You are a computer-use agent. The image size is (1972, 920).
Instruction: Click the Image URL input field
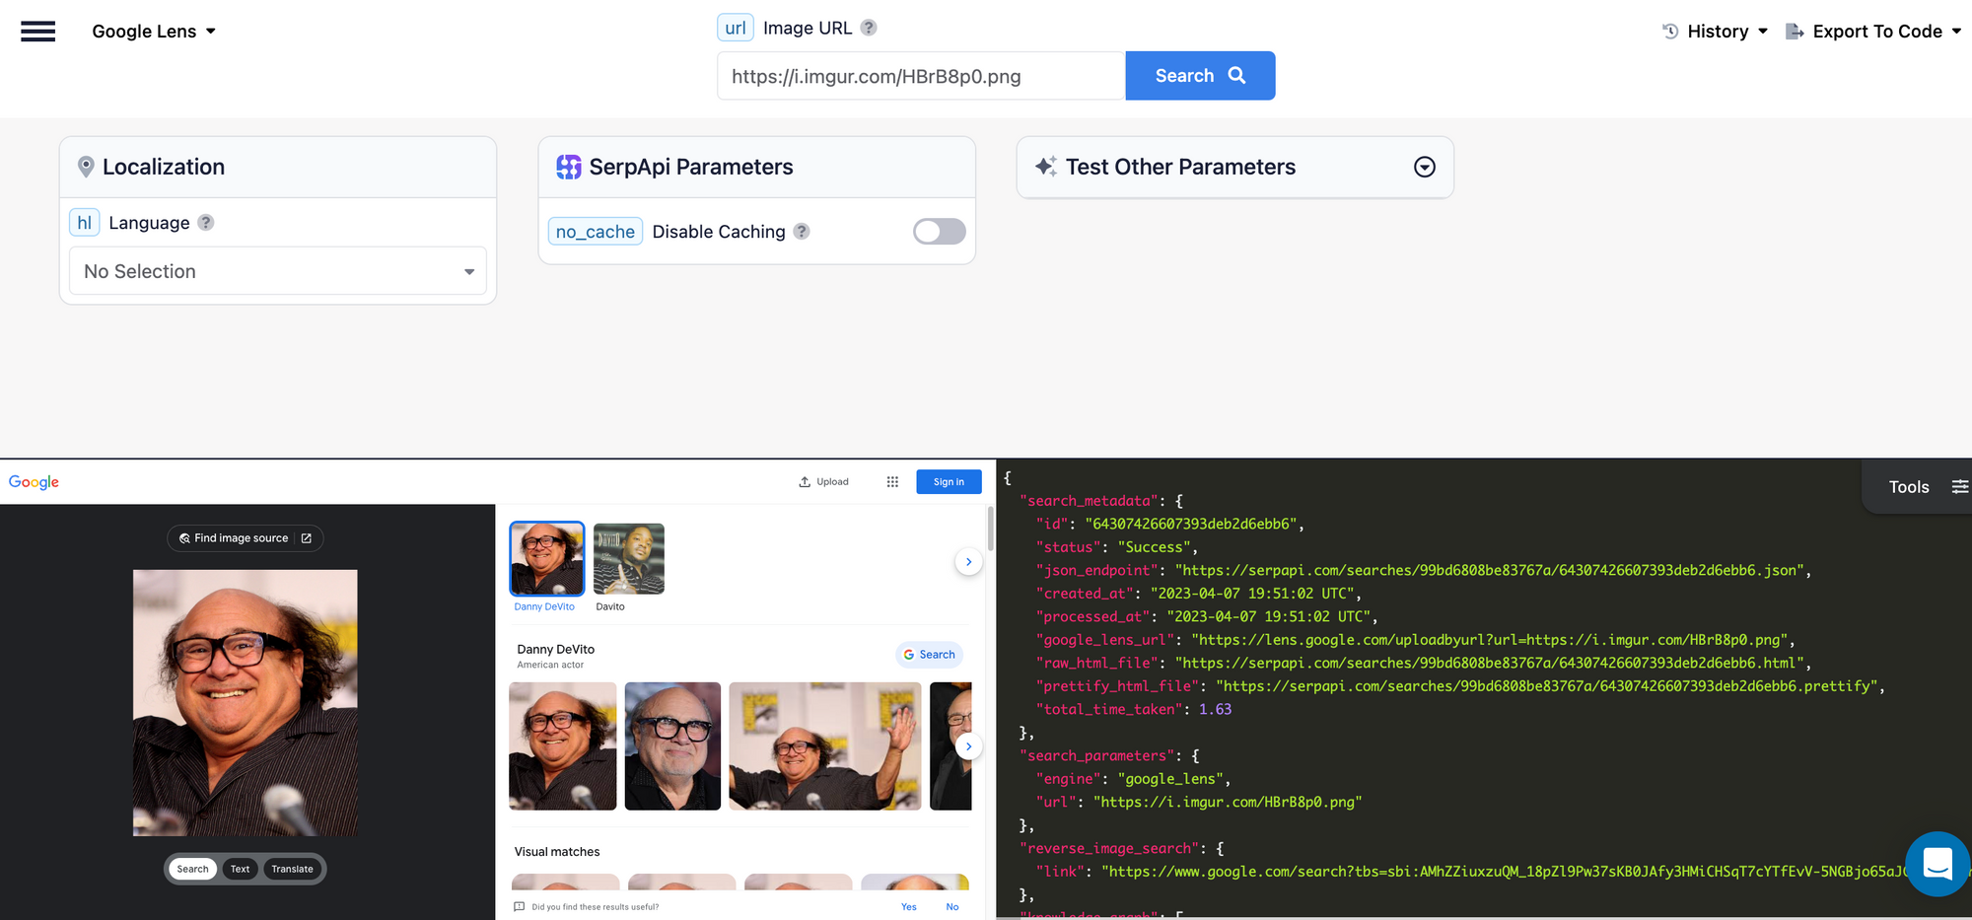click(x=921, y=76)
